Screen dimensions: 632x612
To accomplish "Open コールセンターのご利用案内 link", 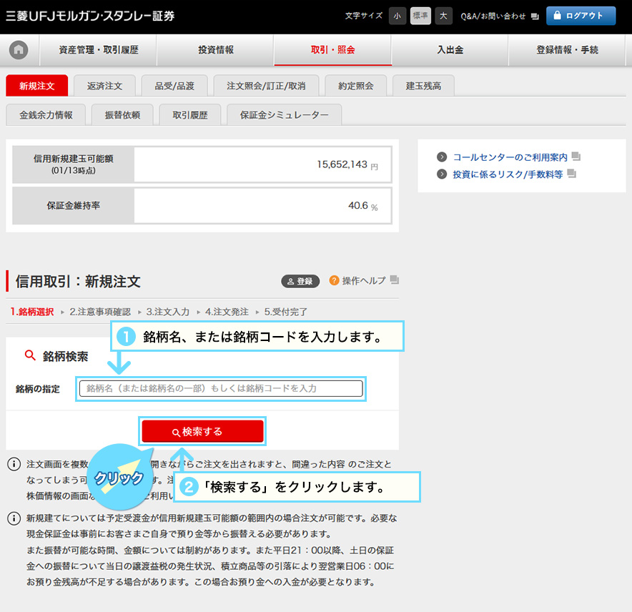I will pos(509,157).
